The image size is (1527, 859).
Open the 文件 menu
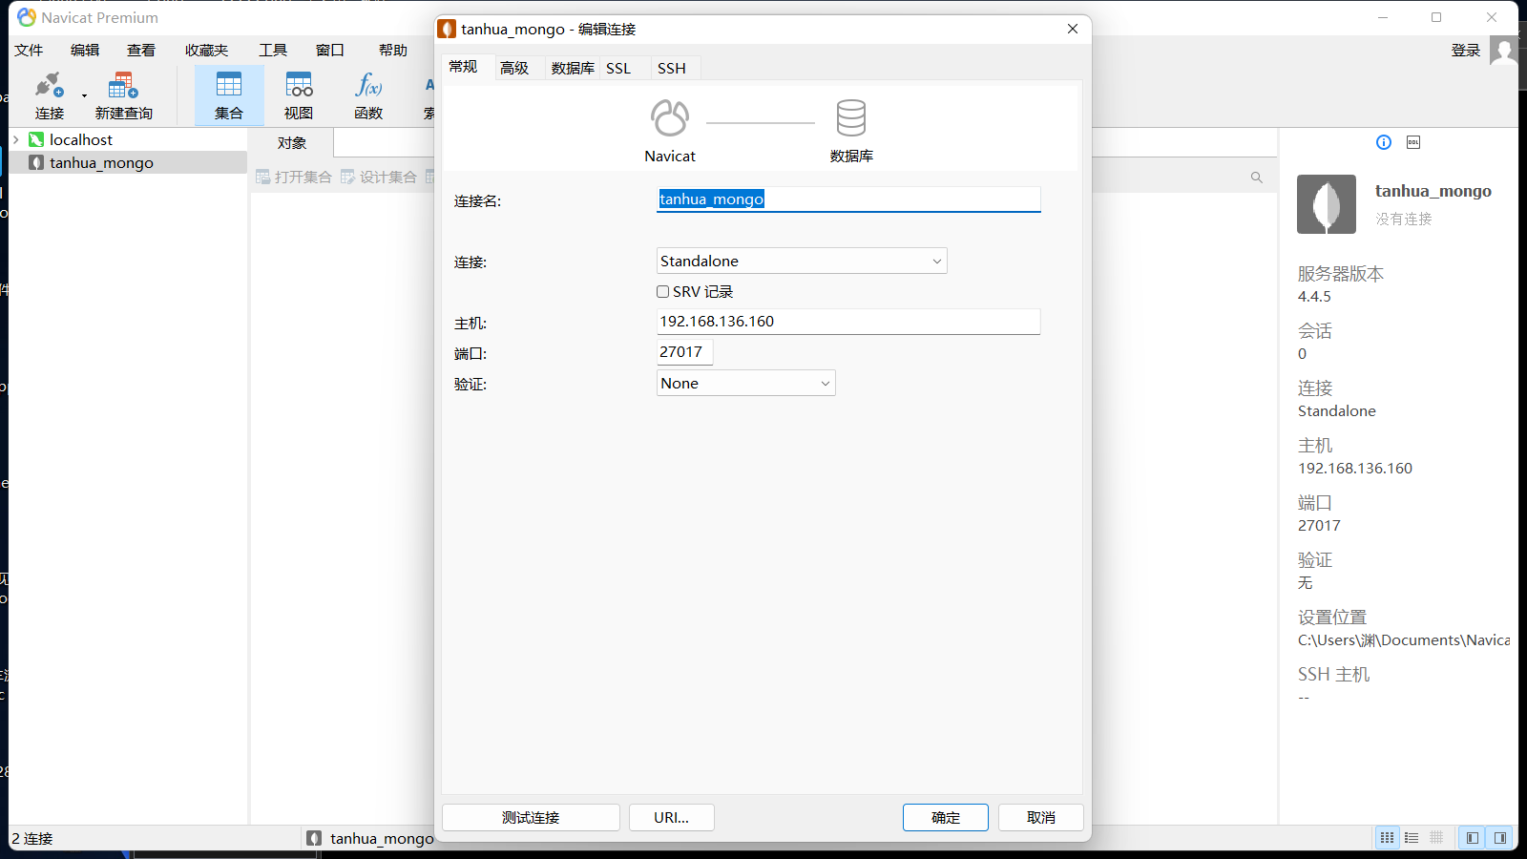29,51
